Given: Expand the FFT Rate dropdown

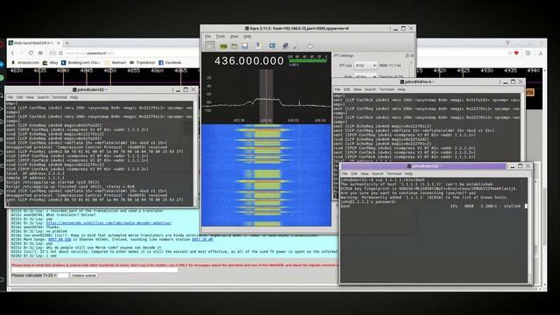Looking at the screenshot, I should pyautogui.click(x=366, y=76).
